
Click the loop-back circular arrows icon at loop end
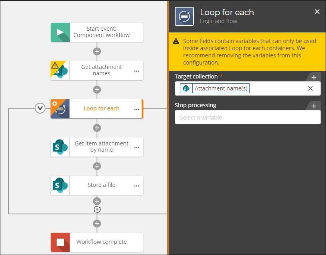coord(97,209)
